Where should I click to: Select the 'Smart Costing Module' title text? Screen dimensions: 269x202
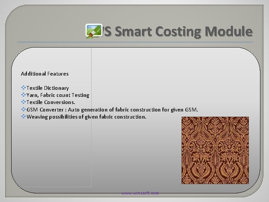[183, 31]
